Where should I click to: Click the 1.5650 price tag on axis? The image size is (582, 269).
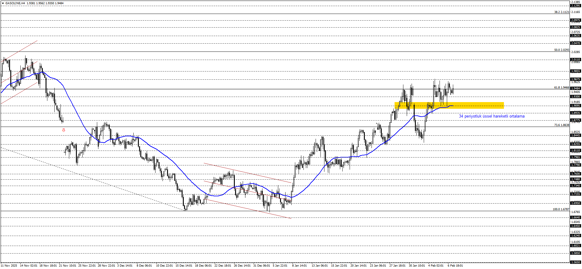pos(576,262)
